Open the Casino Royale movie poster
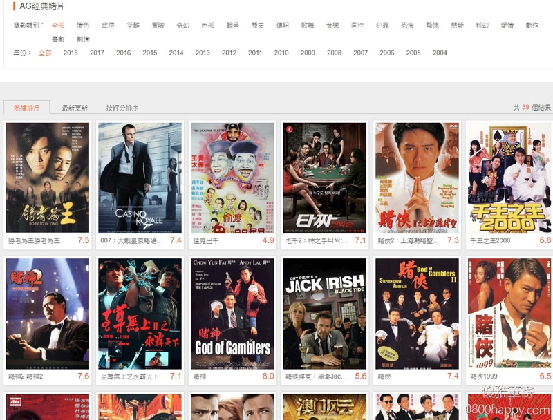The height and width of the screenshot is (420, 553). point(140,178)
